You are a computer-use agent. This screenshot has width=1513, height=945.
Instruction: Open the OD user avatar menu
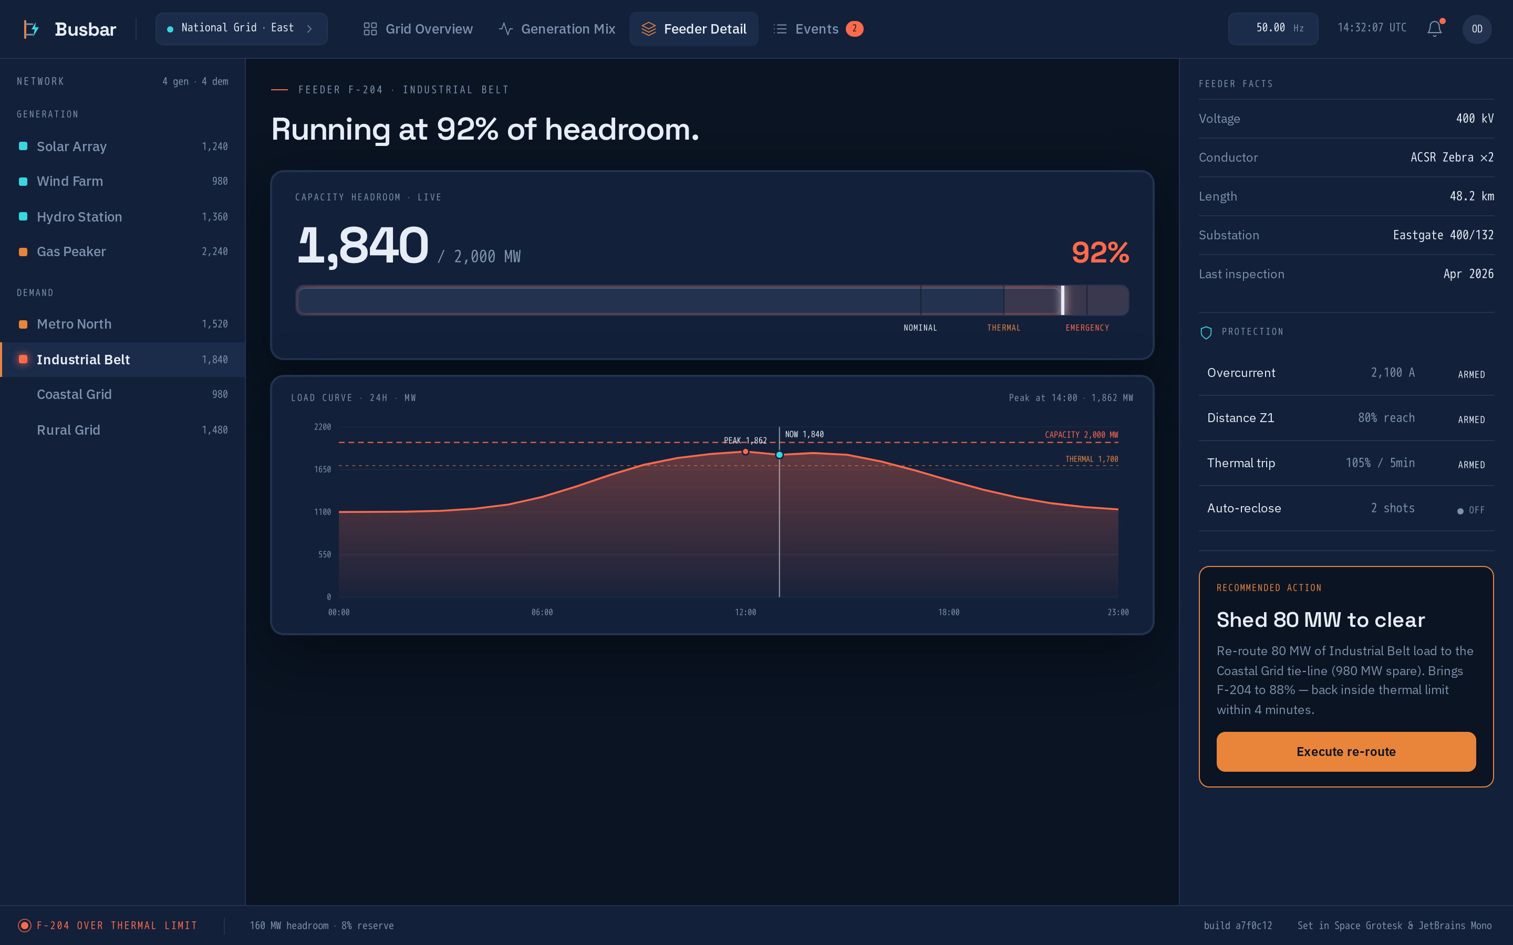point(1477,29)
